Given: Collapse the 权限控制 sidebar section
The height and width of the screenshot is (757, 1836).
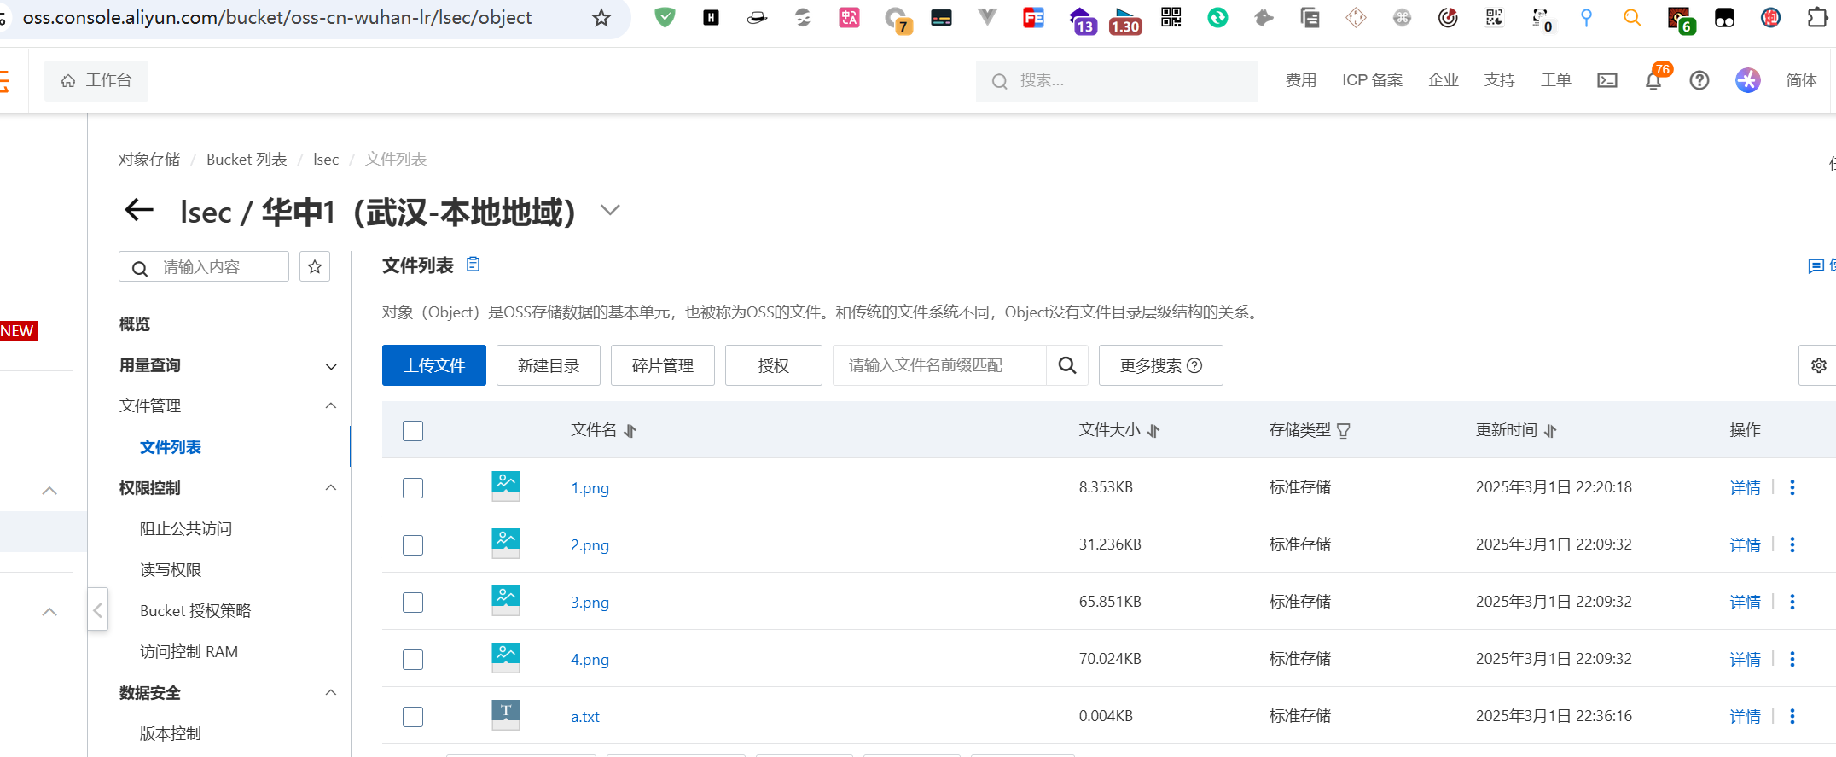Looking at the screenshot, I should (x=331, y=488).
